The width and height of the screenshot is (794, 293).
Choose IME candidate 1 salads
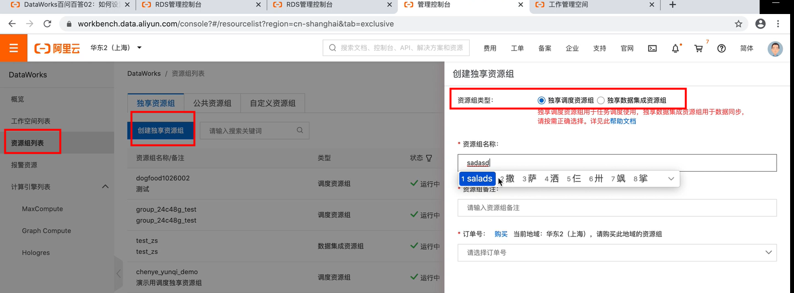point(477,179)
